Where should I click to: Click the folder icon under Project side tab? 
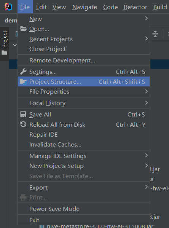click(x=4, y=53)
